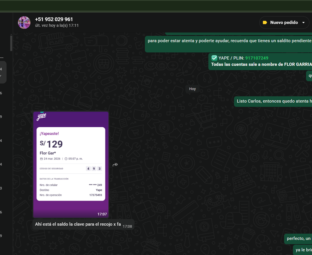Click phone number link 917107249
312x255 pixels.
(x=256, y=58)
